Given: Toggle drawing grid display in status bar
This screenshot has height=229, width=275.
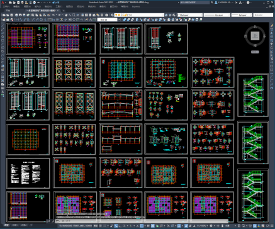Looking at the screenshot, I should 101,226.
